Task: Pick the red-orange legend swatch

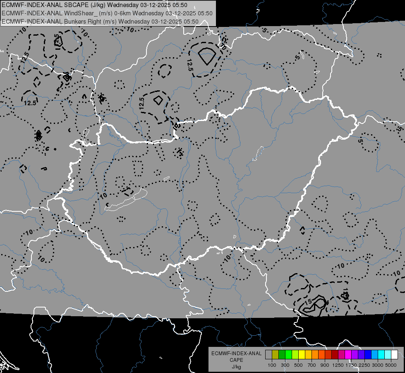Action: coord(321,355)
